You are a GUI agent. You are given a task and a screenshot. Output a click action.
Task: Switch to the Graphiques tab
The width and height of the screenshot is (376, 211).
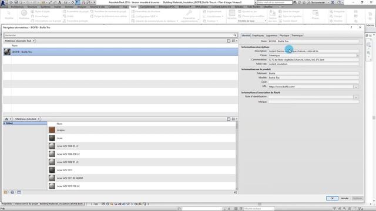click(x=258, y=35)
